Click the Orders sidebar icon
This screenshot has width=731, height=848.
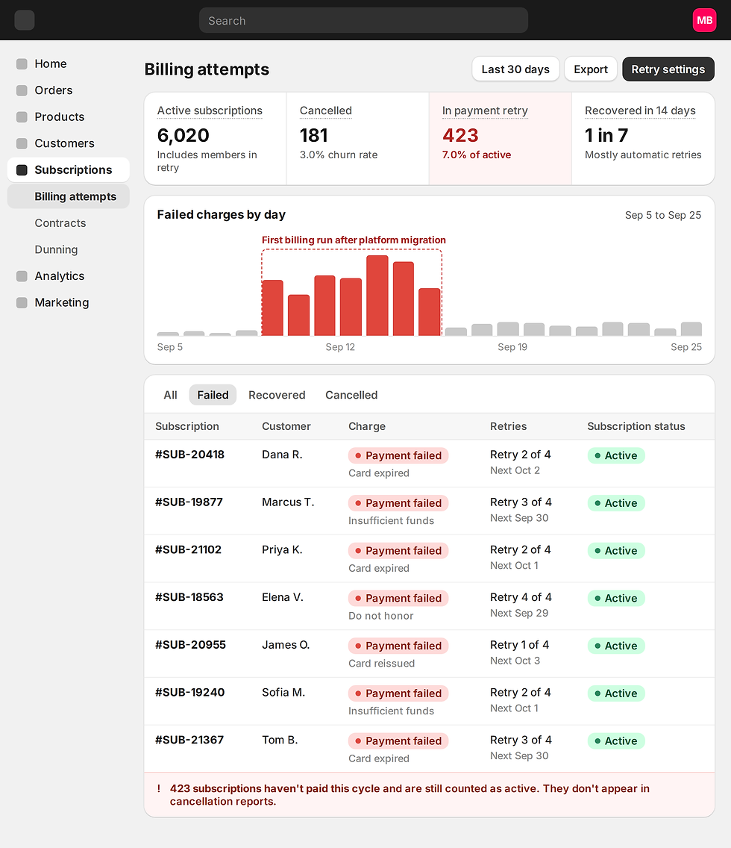pos(22,90)
